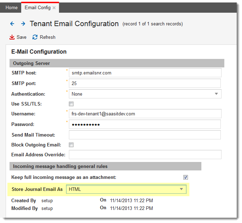Go to previous record with back arrow
The image size is (242, 223).
point(12,24)
